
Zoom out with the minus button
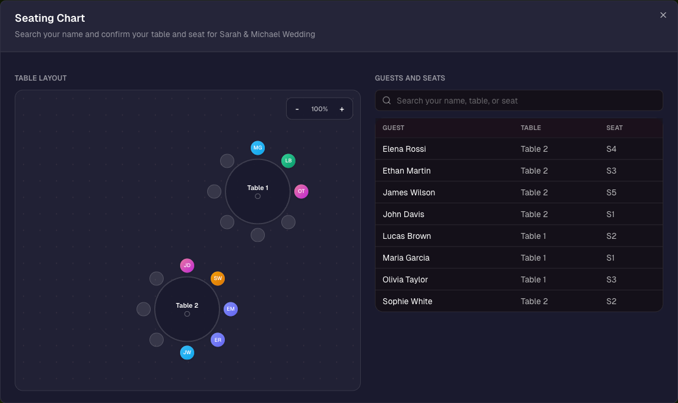coord(297,109)
